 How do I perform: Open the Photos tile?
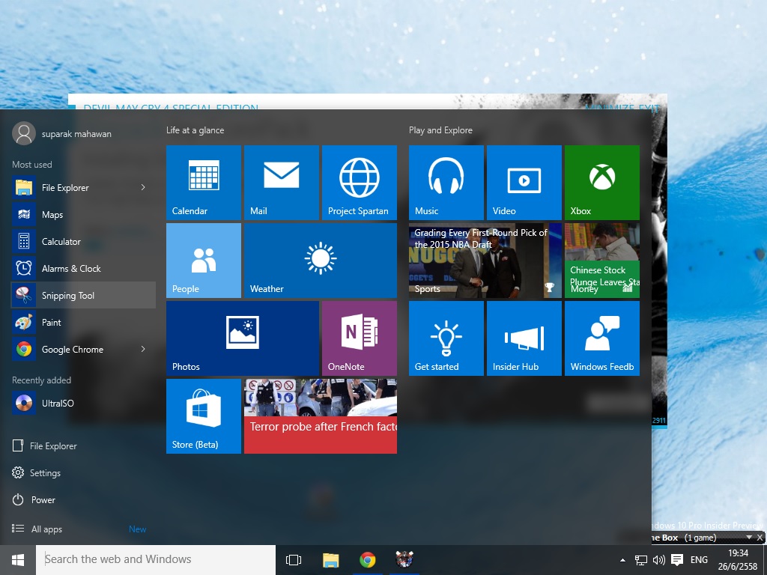[x=243, y=338]
